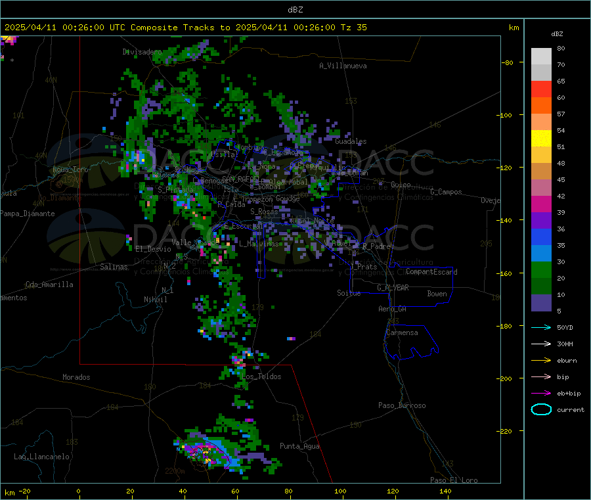591x500 pixels.
Task: Click the salmon 54 dBZ legend swatch
Action: (x=541, y=122)
